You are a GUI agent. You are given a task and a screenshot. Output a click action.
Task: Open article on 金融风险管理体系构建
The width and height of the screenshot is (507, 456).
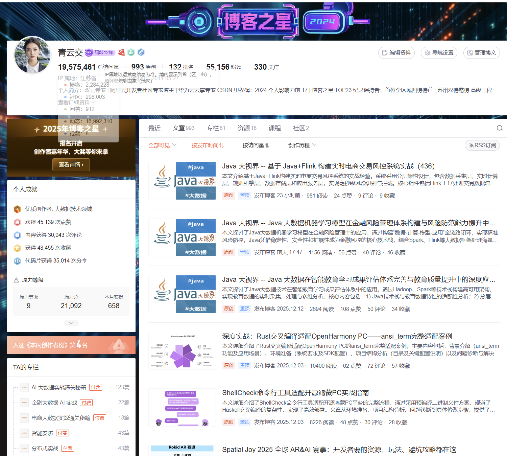(359, 223)
